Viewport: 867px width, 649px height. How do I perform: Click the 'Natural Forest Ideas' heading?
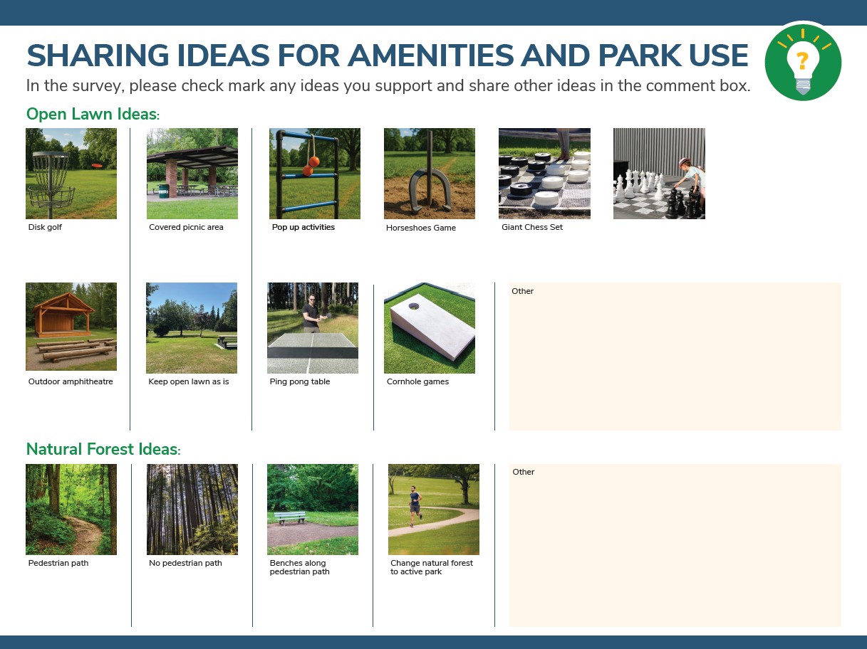pos(103,449)
